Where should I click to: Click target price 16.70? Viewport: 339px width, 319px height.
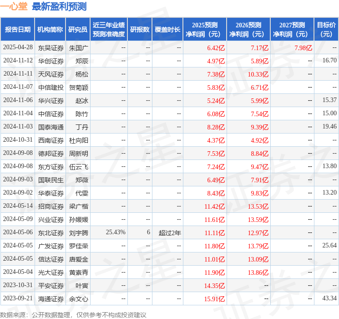[x=329, y=61]
